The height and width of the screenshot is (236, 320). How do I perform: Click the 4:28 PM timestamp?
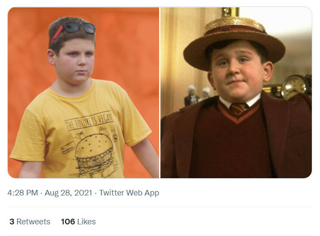pos(23,193)
